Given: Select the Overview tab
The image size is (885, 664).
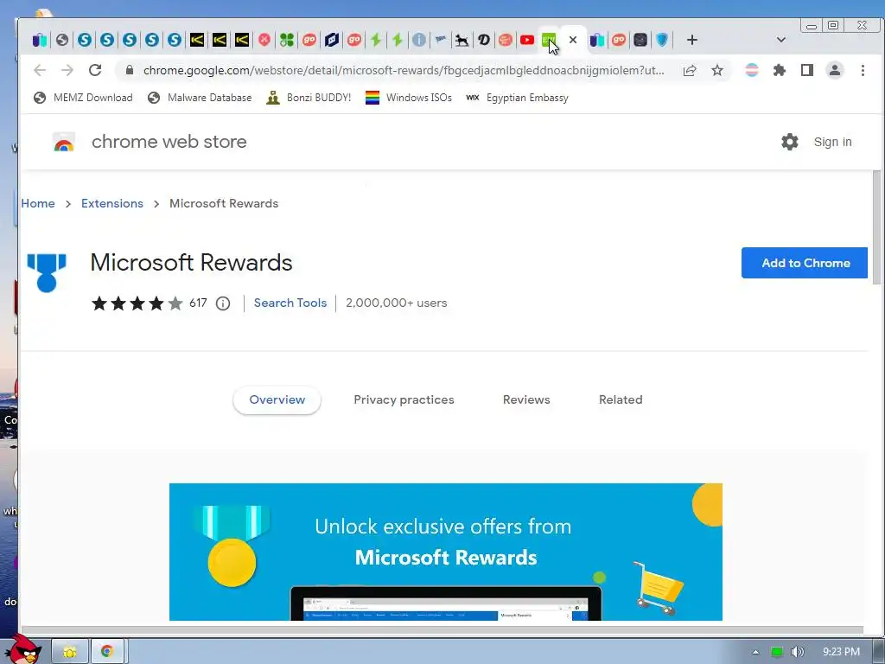Looking at the screenshot, I should coord(277,399).
